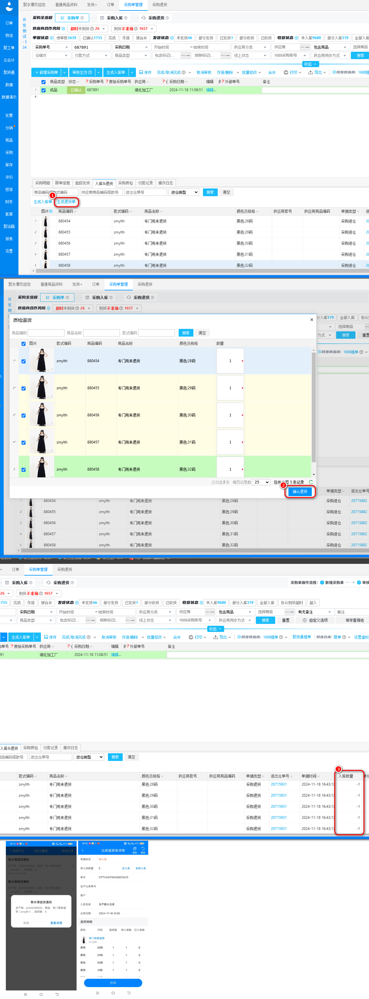Click the magnifier icon next to 图片 column header
The height and width of the screenshot is (999, 369).
tap(51, 211)
